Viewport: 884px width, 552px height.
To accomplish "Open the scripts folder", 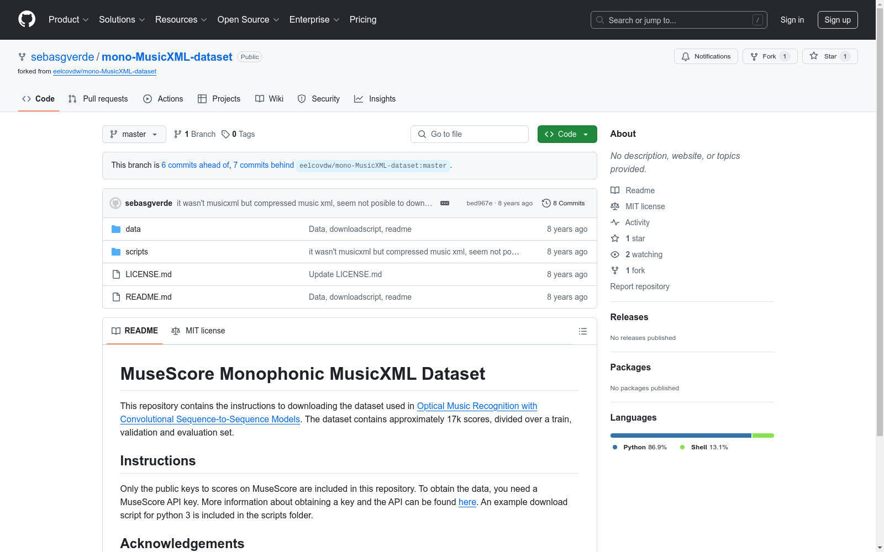I will pyautogui.click(x=136, y=252).
